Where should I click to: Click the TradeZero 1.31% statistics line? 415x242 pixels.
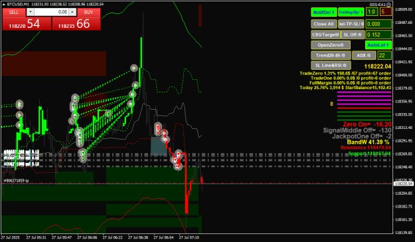click(345, 73)
